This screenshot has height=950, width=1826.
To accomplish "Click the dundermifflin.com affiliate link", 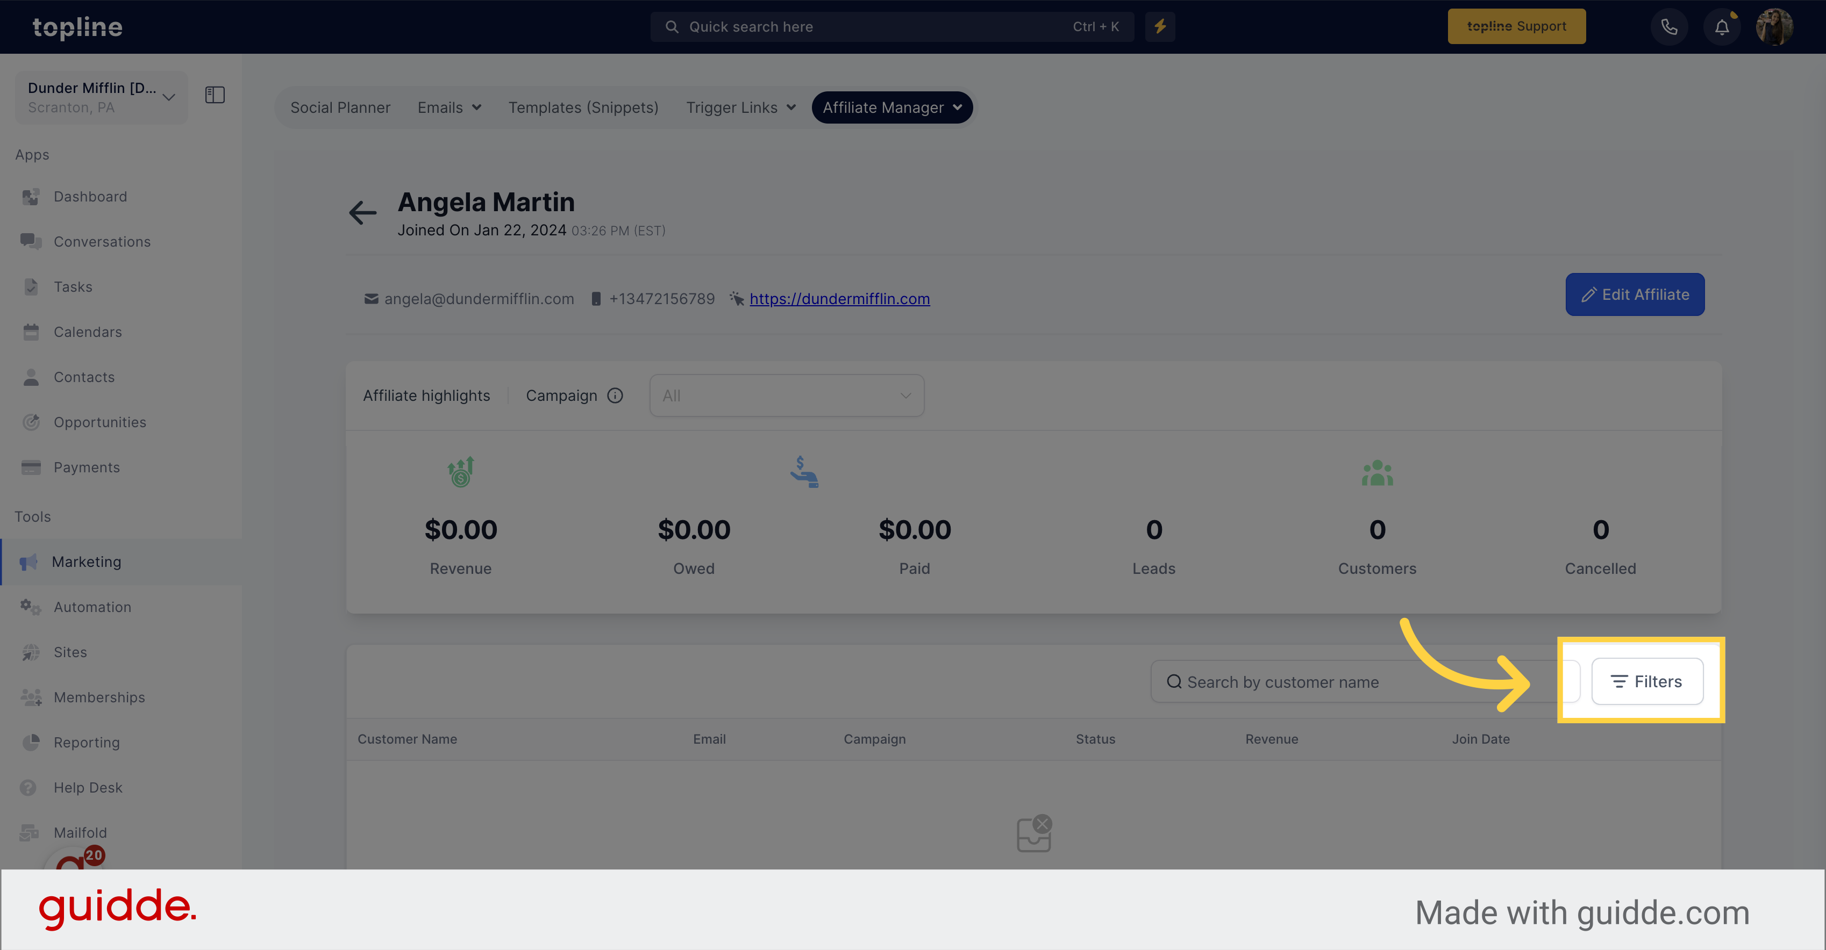I will 839,298.
